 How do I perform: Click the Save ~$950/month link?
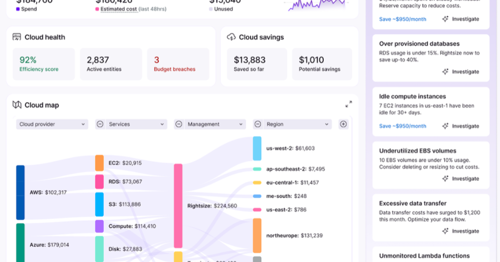[402, 126]
